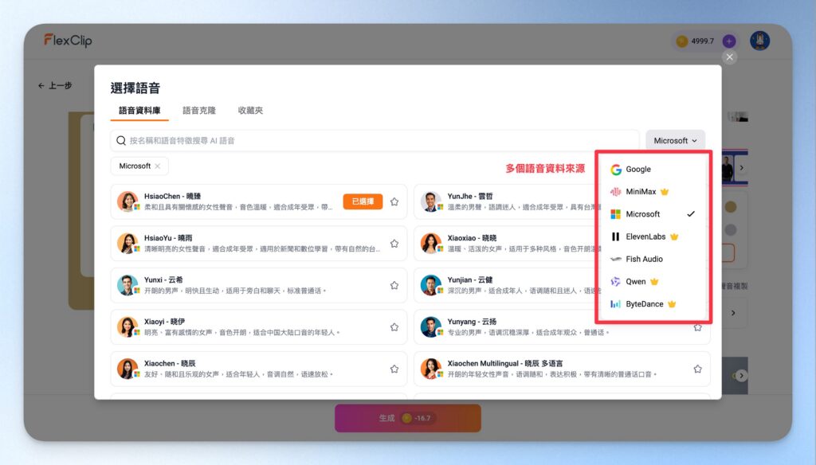Screen dimensions: 816x465
Task: Click the 已選擇 button on HsiaoChen
Action: [363, 201]
